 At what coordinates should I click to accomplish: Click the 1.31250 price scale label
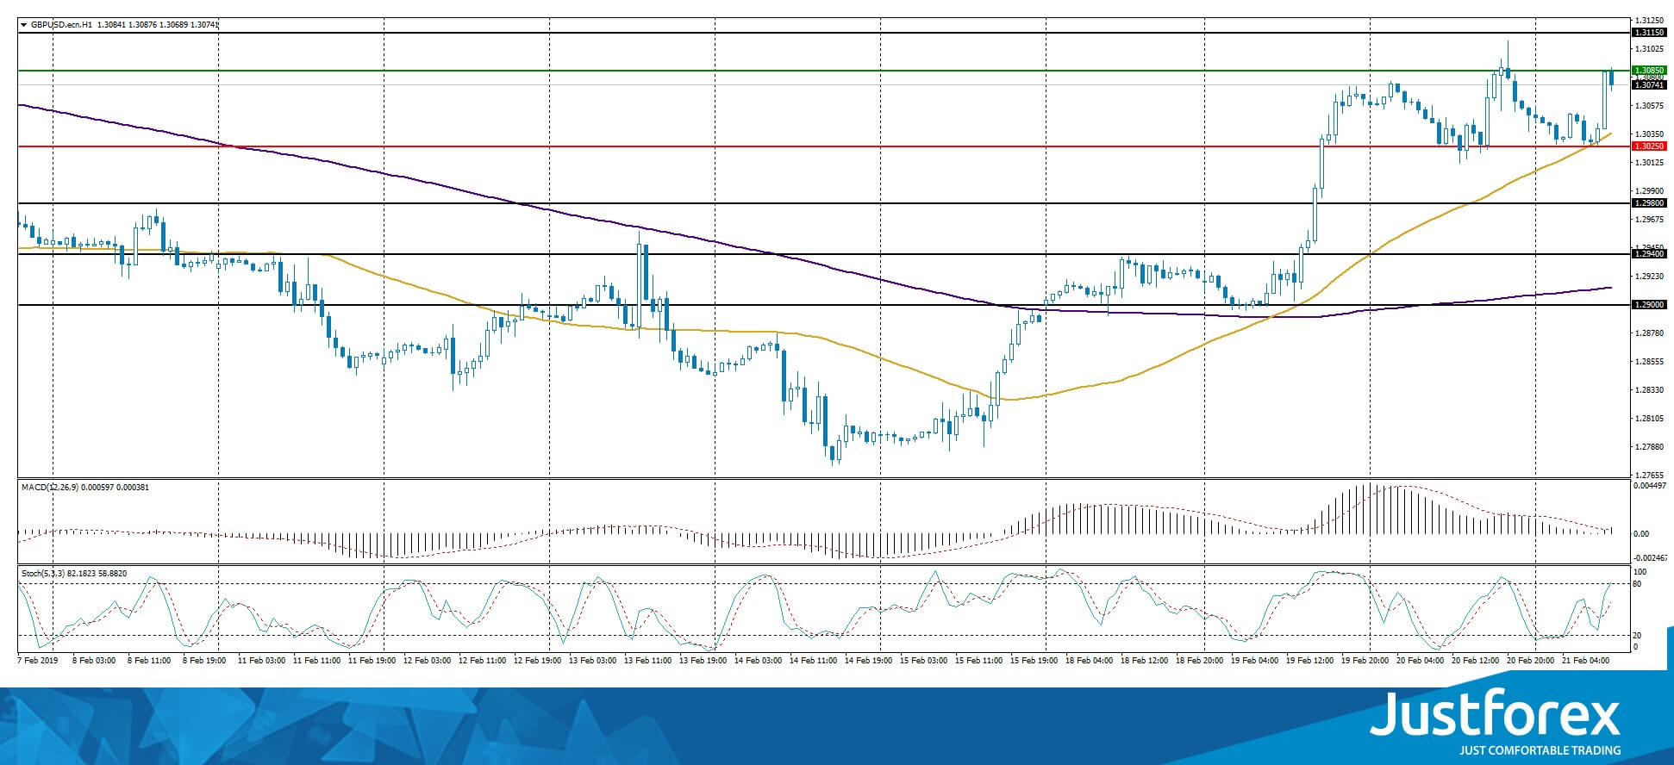(1648, 21)
